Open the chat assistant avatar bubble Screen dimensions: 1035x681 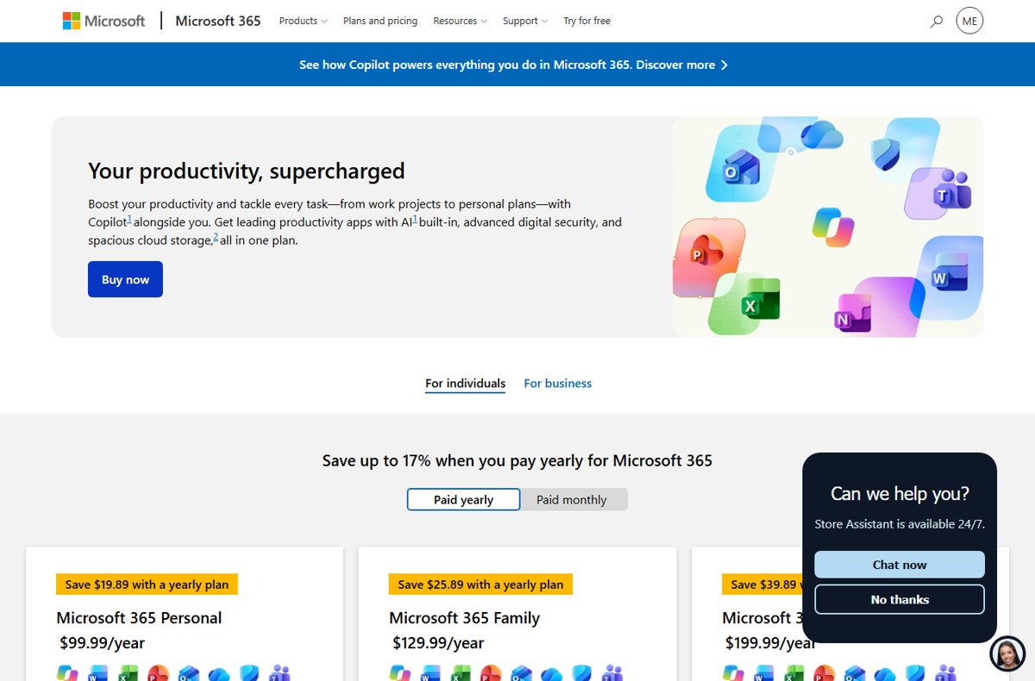tap(1007, 653)
